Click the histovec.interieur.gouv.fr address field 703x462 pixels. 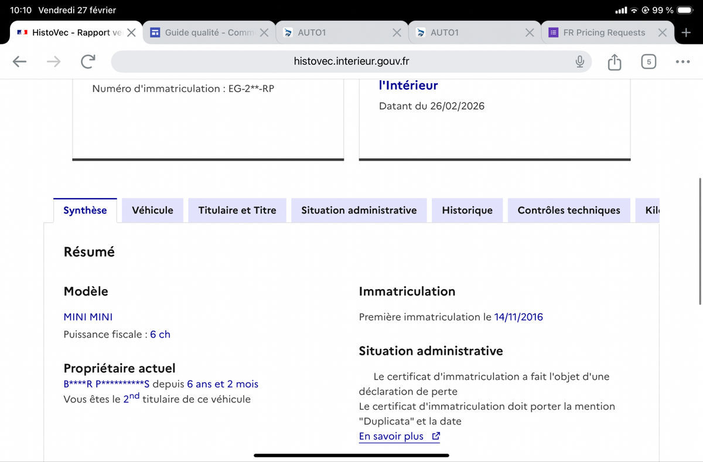point(351,62)
